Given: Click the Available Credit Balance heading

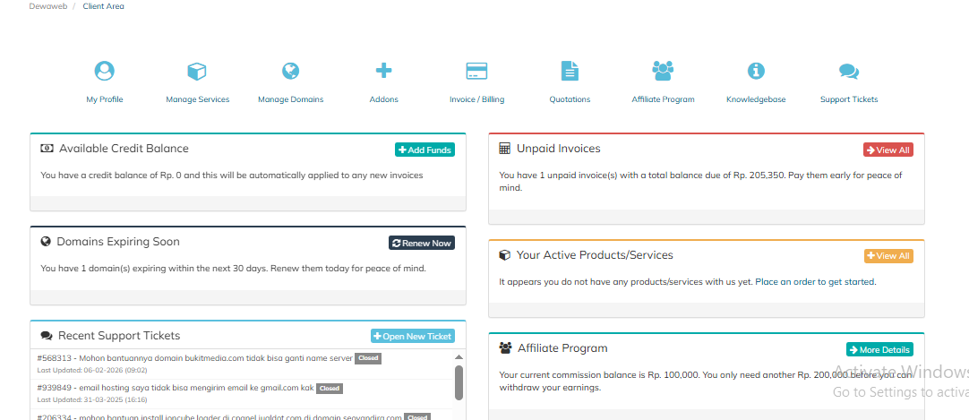Looking at the screenshot, I should tap(124, 149).
